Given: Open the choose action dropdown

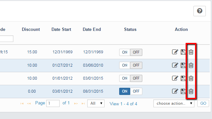Looking at the screenshot, I should coord(174,103).
